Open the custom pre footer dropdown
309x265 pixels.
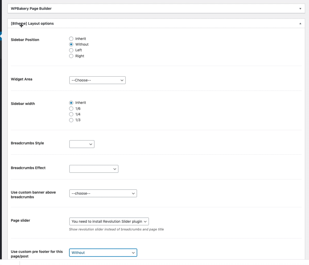pyautogui.click(x=103, y=253)
